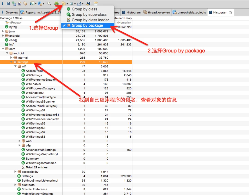Image resolution: width=249 pixels, height=195 pixels.
Task: Click the compare histogram toolbar icon
Action: (x=88, y=4)
